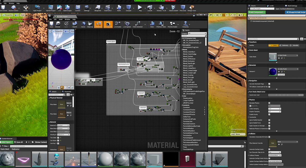Start Play in the level editor
This screenshot has height=168, width=306.
(140, 8)
